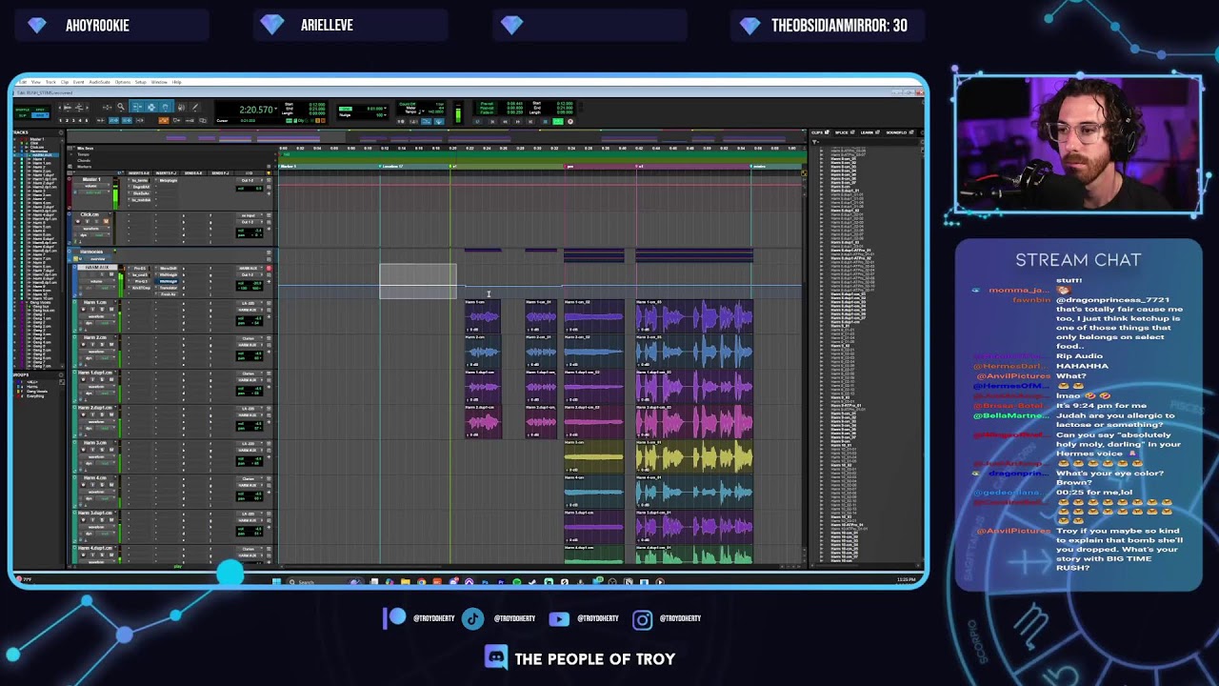
Task: Click the Location 17 marker
Action: [x=391, y=167]
